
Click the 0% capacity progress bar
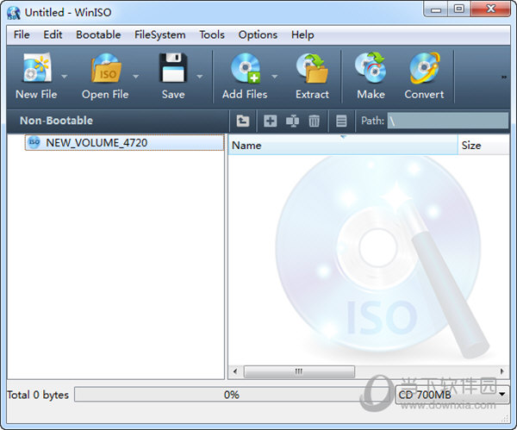tap(231, 395)
